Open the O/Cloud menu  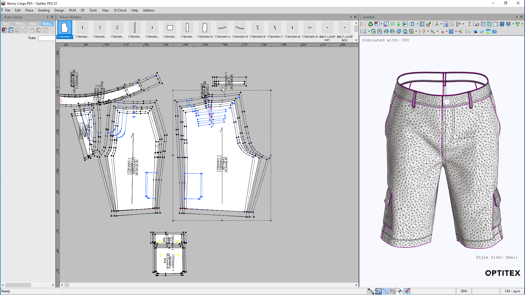[120, 10]
